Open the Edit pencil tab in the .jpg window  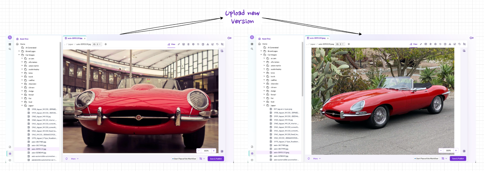click(x=179, y=44)
